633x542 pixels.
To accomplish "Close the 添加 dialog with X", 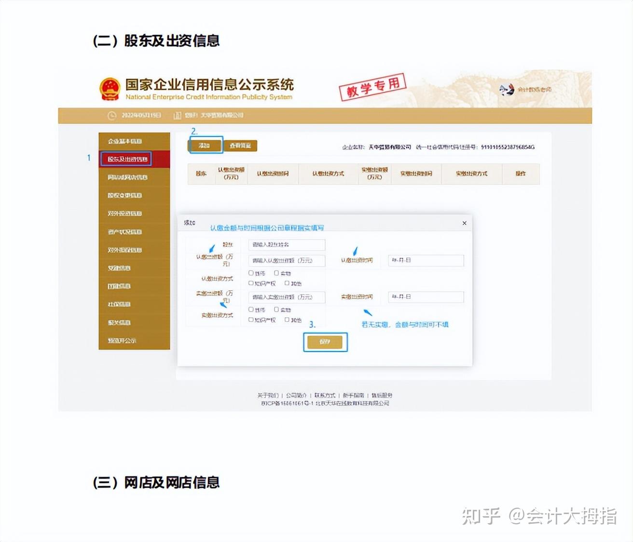I will tap(464, 223).
